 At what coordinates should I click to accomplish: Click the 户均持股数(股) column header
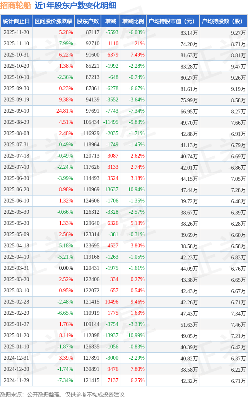point(224,21)
